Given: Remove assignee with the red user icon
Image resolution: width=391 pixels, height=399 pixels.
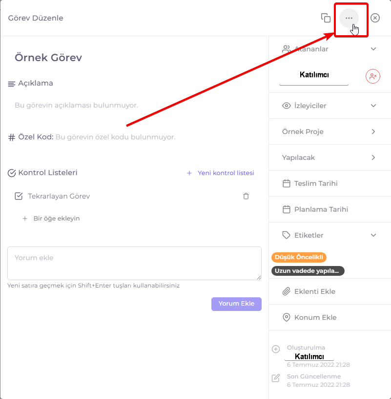Looking at the screenshot, I should pos(373,76).
